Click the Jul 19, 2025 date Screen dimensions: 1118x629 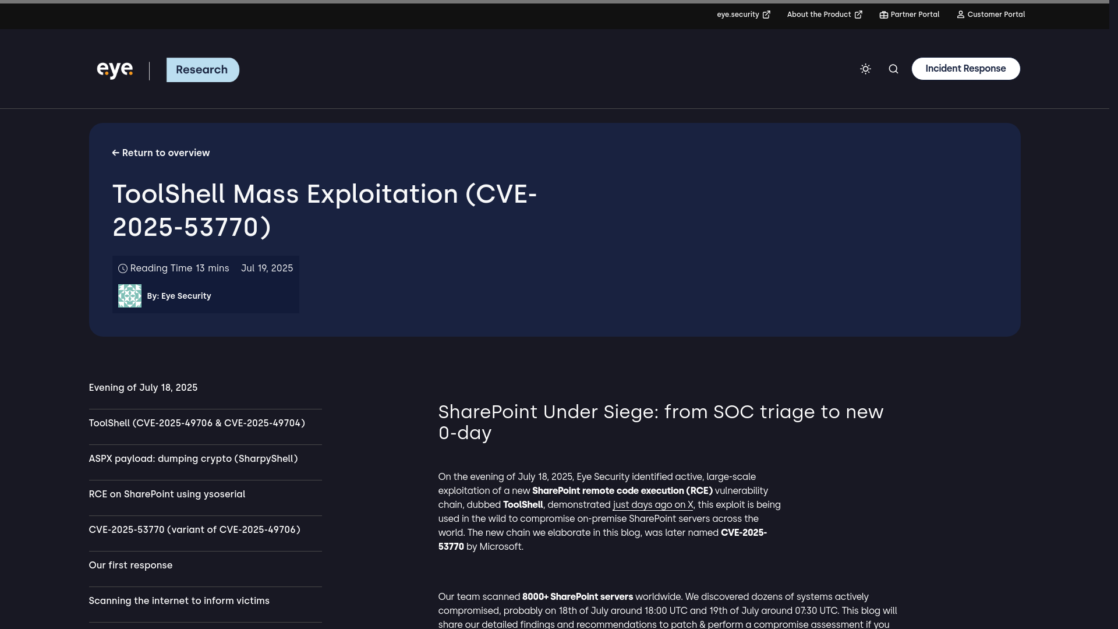pyautogui.click(x=267, y=268)
